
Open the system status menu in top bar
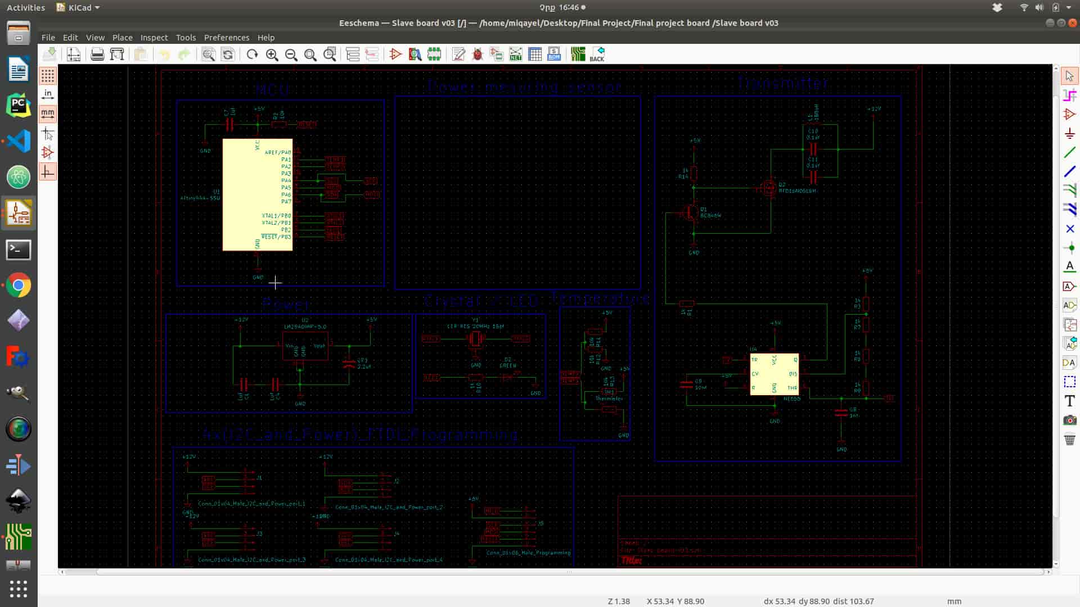[x=1066, y=8]
